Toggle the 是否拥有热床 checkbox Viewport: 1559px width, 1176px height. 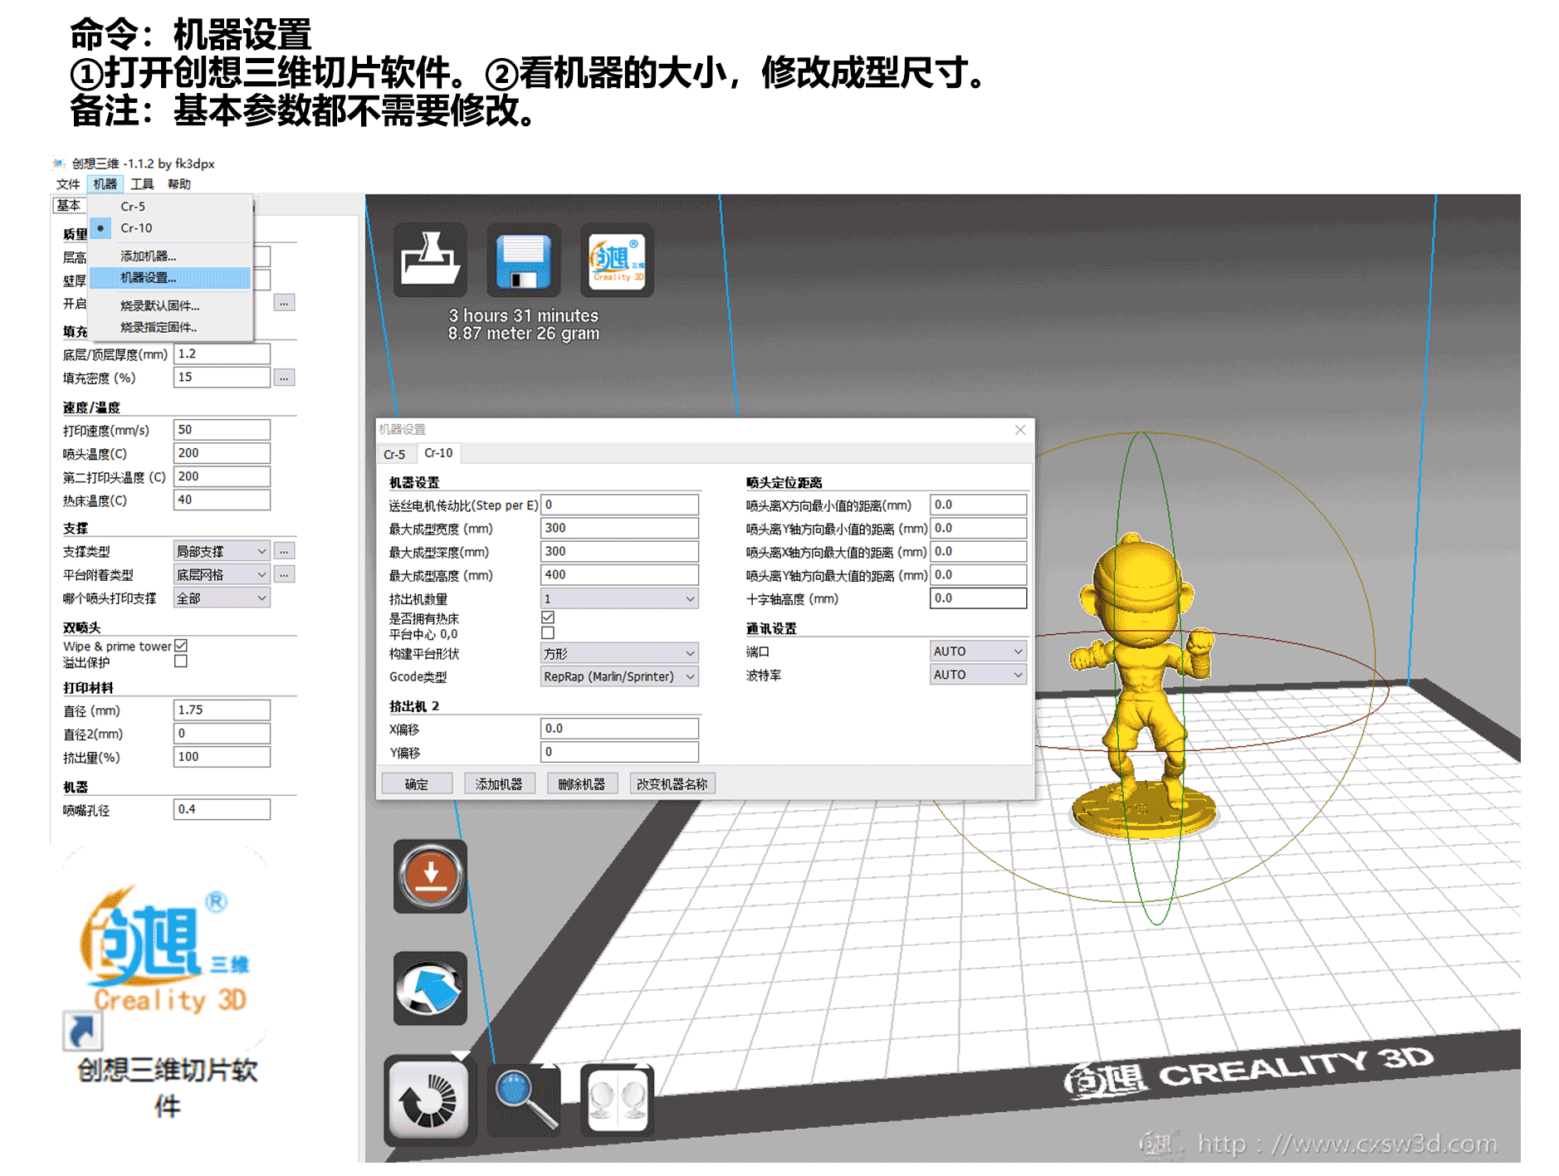coord(548,617)
